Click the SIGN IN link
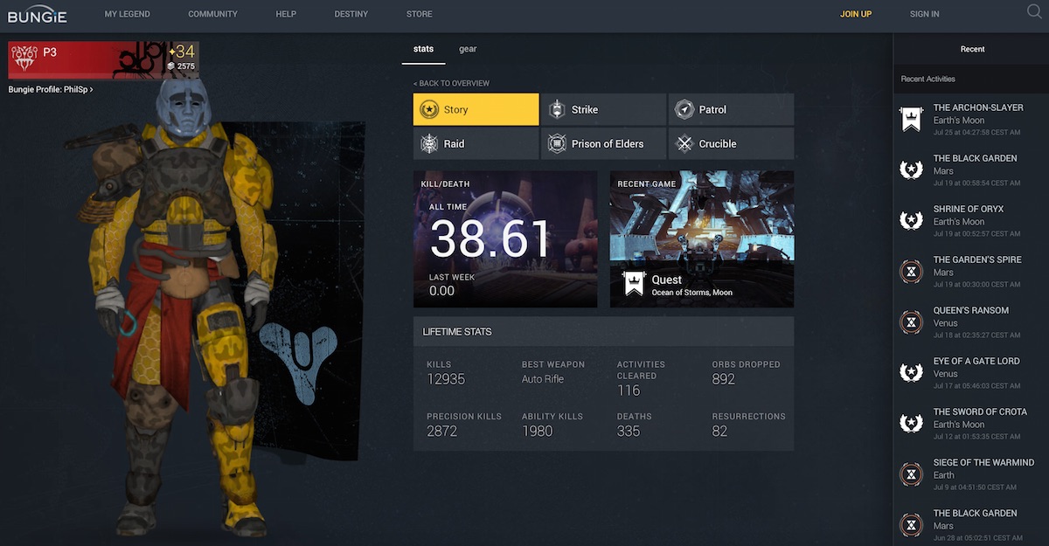The height and width of the screenshot is (546, 1049). (924, 14)
